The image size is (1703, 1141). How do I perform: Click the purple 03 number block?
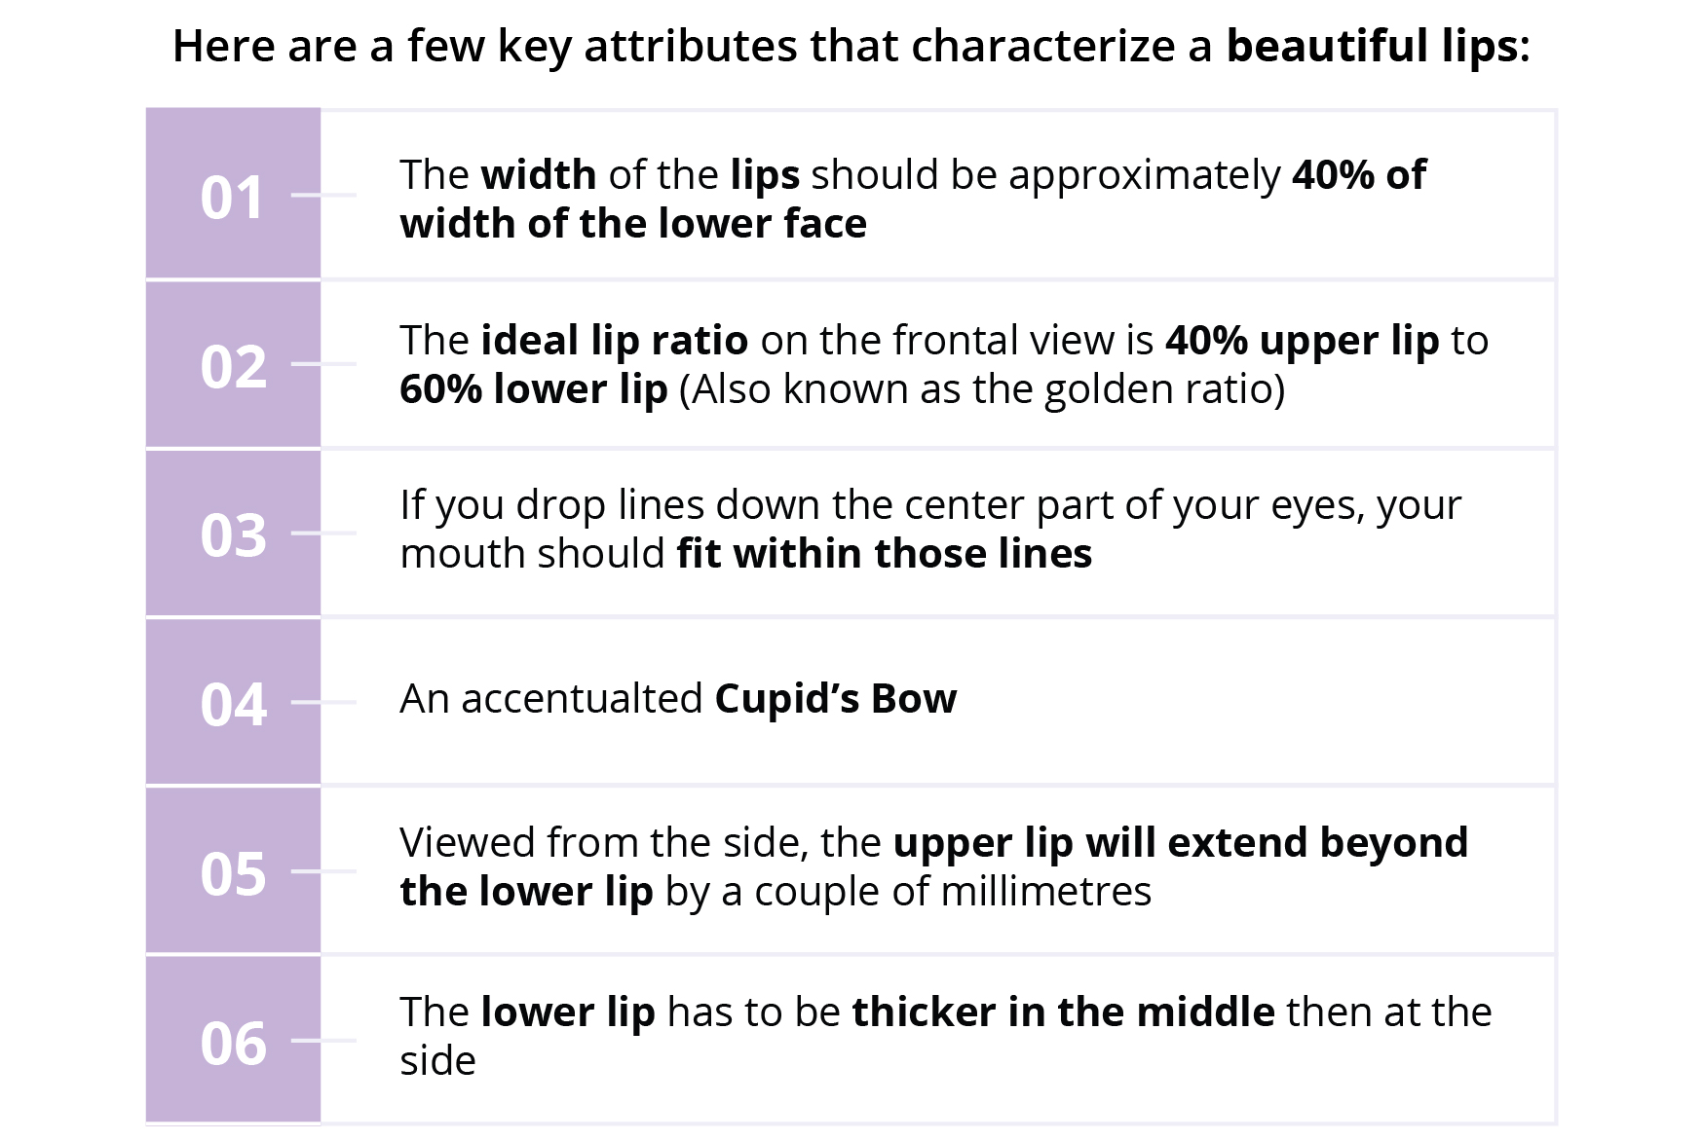[x=233, y=533]
